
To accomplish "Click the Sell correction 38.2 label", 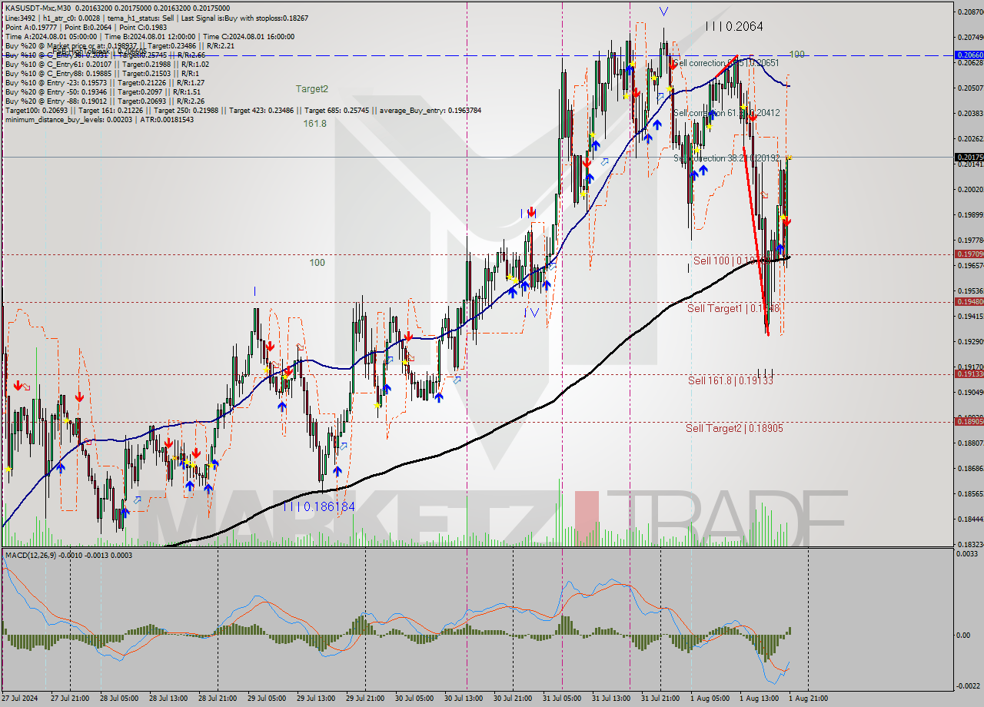I will pyautogui.click(x=727, y=158).
